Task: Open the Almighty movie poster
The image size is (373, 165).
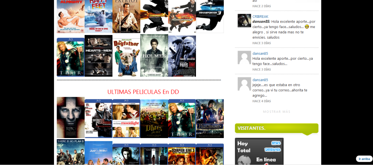Action: tap(71, 16)
